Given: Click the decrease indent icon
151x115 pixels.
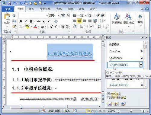Looking at the screenshot, I should pyautogui.click(x=98, y=15).
